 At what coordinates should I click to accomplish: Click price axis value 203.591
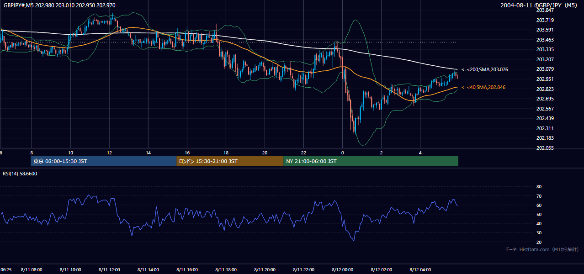coord(545,30)
